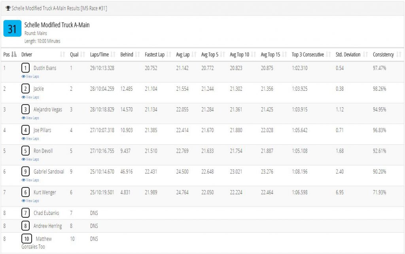This screenshot has width=405, height=254.
Task: Sort by Pos column
Action: point(10,54)
